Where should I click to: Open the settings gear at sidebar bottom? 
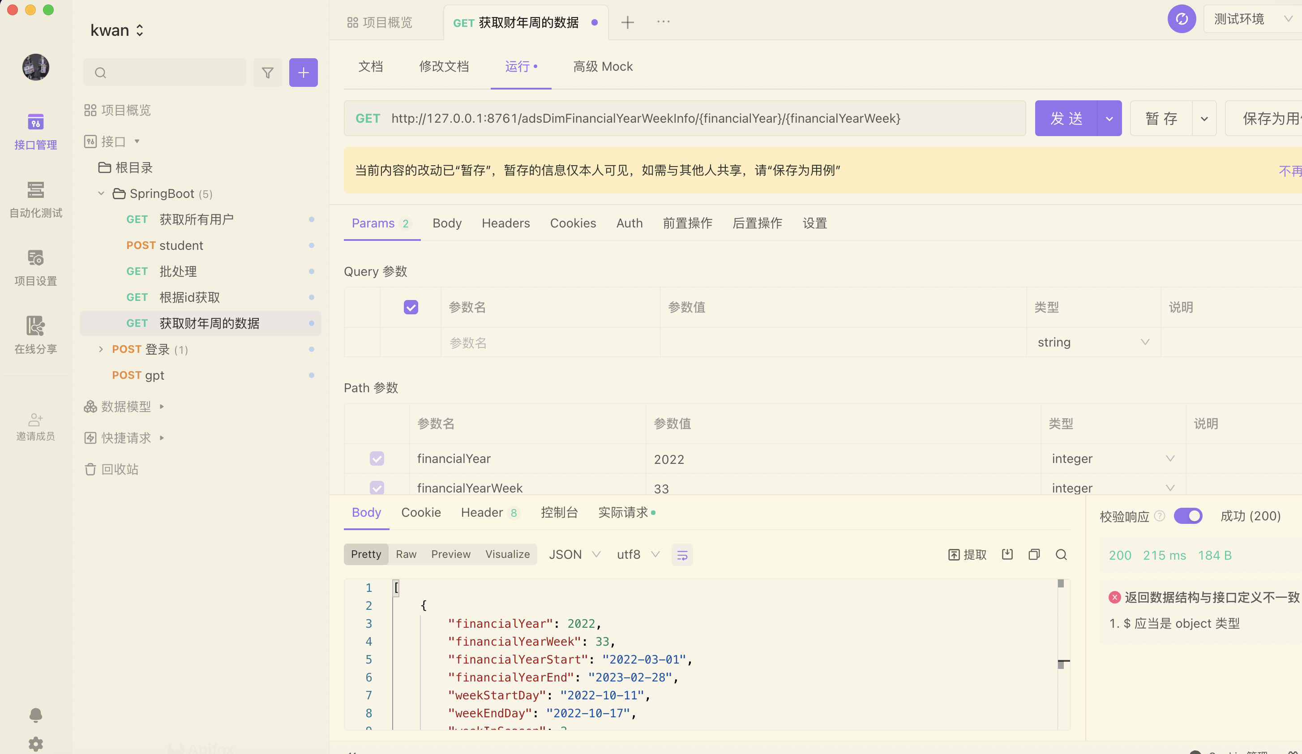coord(36,744)
